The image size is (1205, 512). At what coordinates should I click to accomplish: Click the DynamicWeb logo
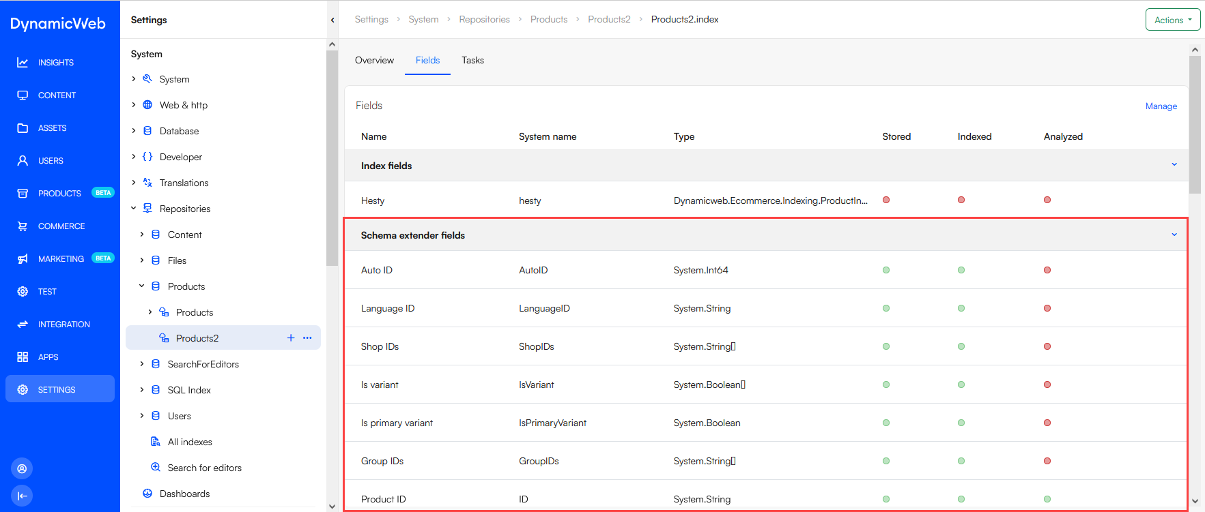[x=58, y=24]
